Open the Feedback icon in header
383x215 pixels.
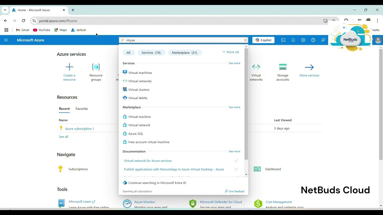coord(323,40)
